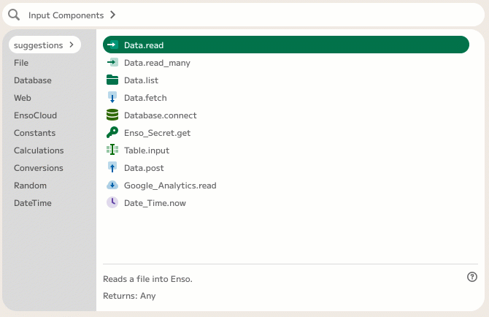Click the Database.connect database icon
This screenshot has height=317, width=489.
click(x=112, y=115)
